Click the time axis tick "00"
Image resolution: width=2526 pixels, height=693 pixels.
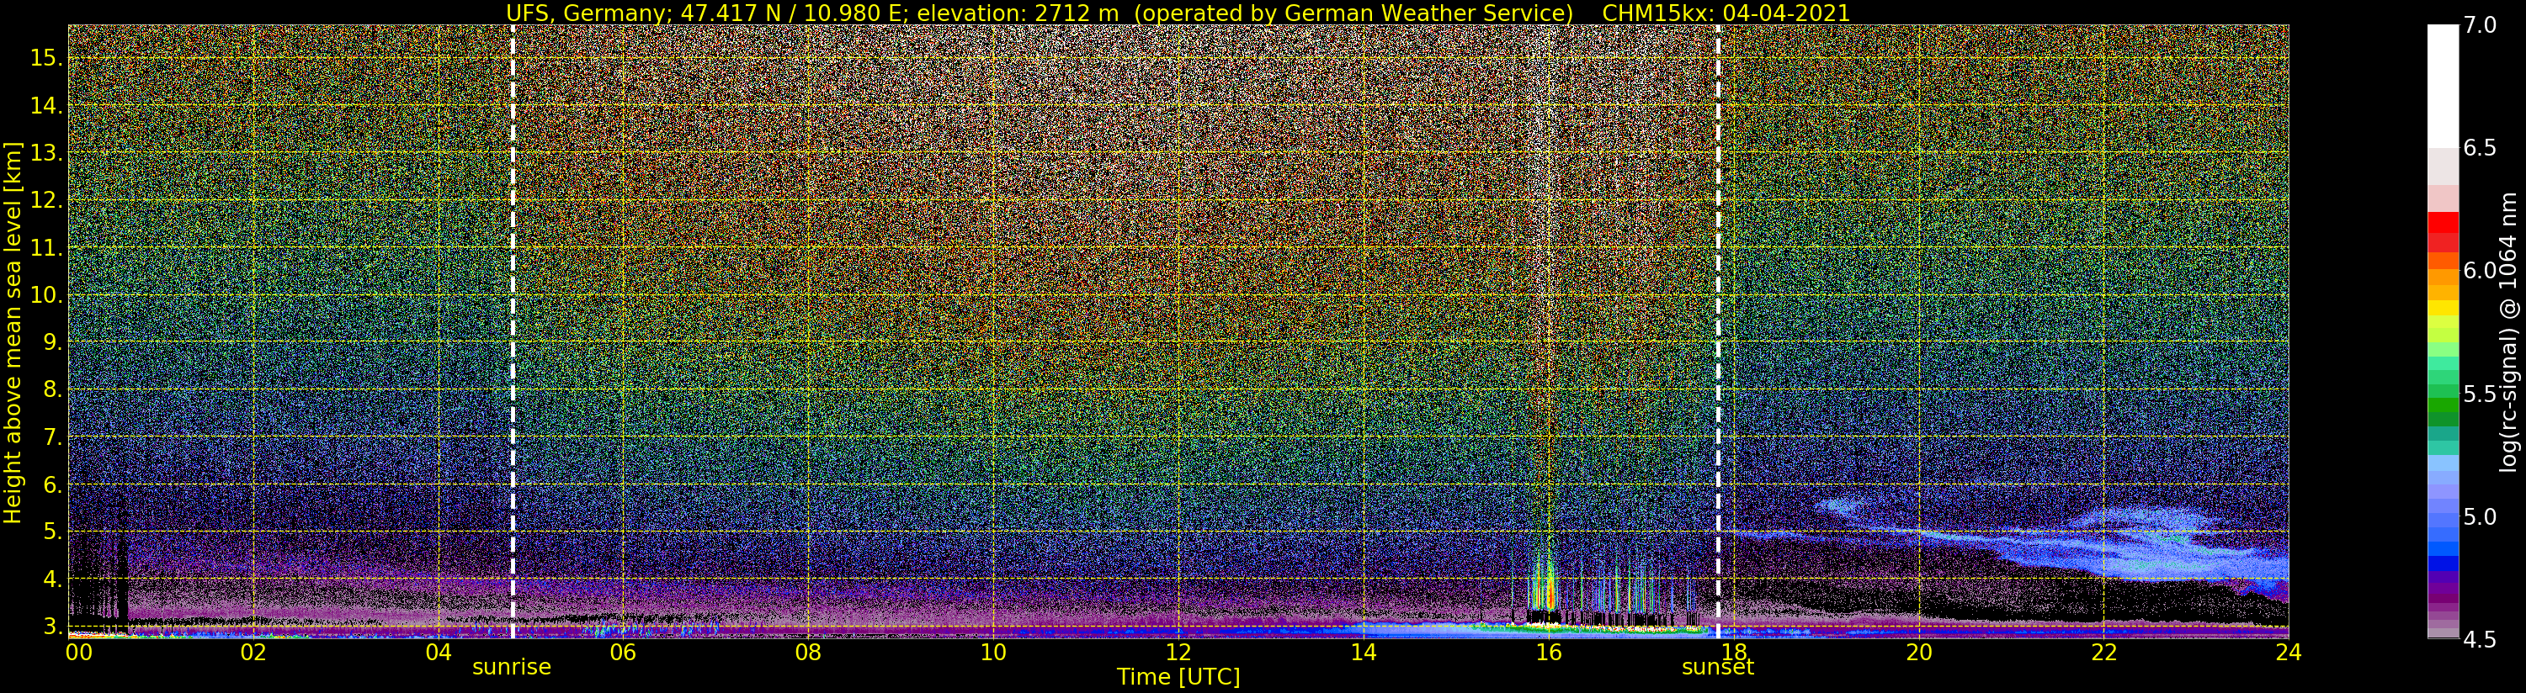78,653
